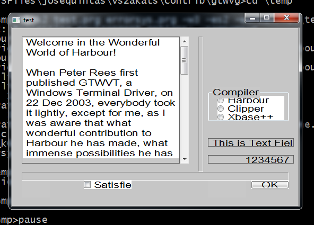Minimize the test window
Screen dimensions: 314x225
click(x=252, y=18)
